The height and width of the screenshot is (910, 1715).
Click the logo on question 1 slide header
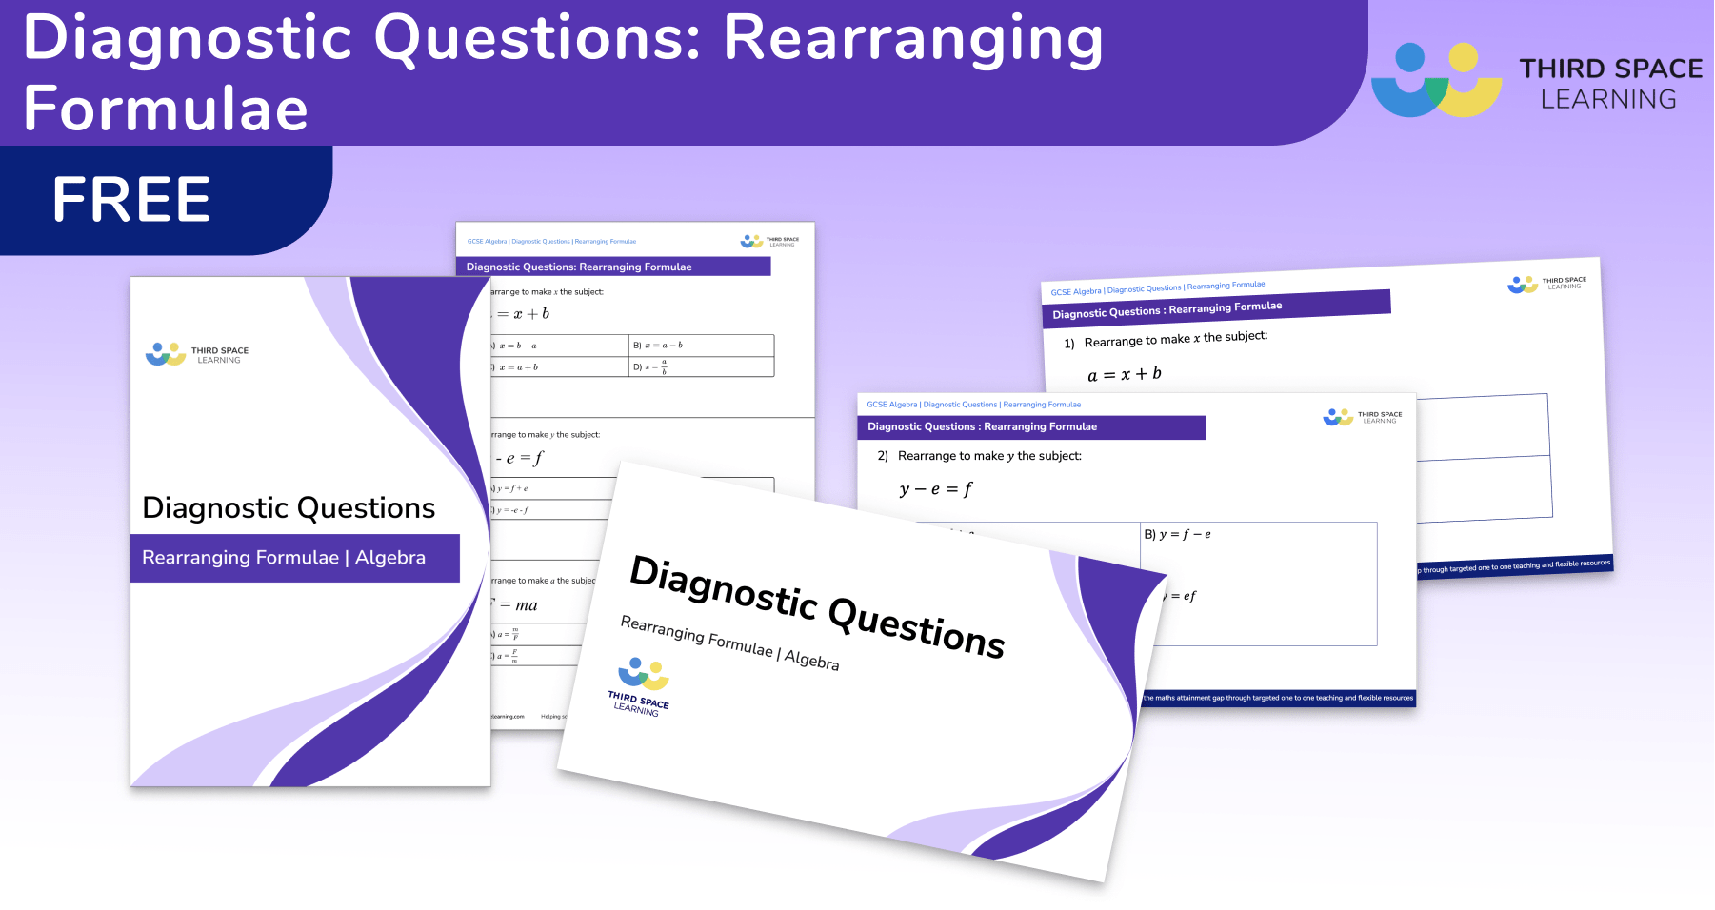(x=1546, y=284)
